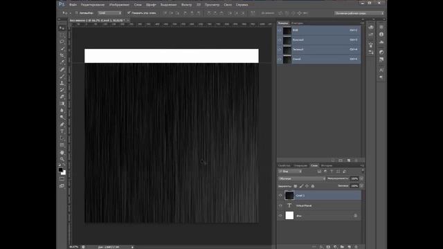Load channel as selection icon
Image resolution: width=443 pixels, height=249 pixels.
[x=333, y=160]
